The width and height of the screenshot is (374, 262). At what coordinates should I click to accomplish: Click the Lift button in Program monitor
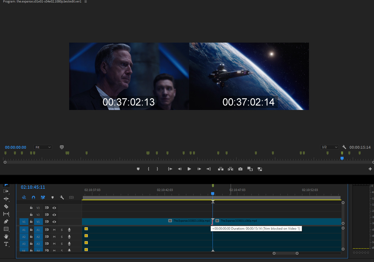(221, 169)
